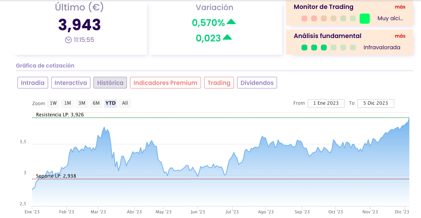Go to the Dividendos tab

[x=257, y=83]
